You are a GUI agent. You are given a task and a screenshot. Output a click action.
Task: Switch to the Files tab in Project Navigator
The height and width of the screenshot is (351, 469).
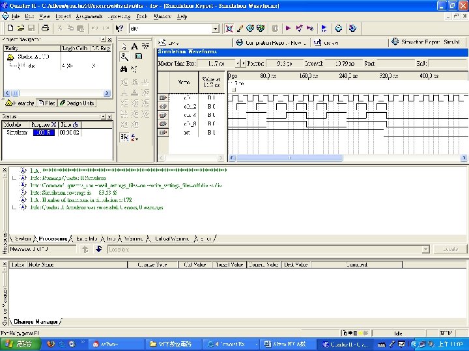pos(46,103)
